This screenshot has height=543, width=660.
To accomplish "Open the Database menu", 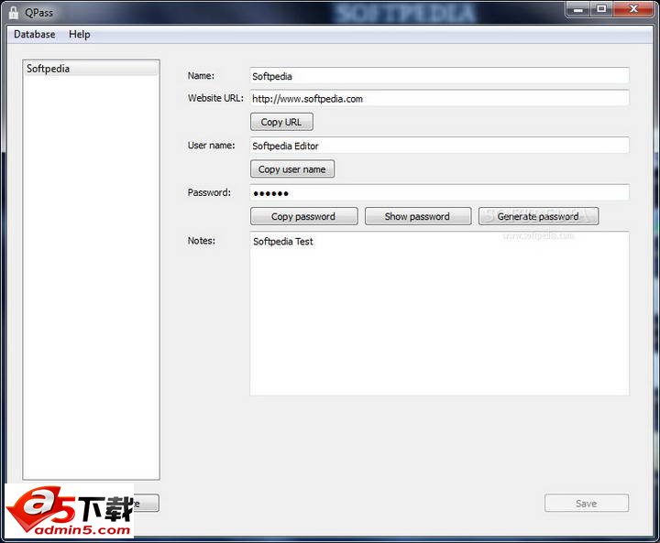I will pos(35,35).
